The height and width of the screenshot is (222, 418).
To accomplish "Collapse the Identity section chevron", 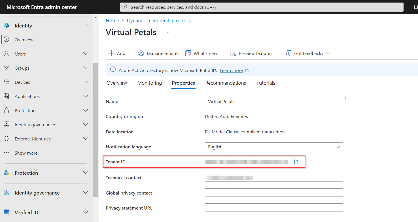I will [85, 25].
